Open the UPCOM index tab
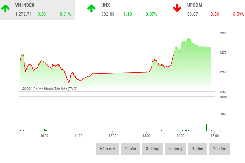This screenshot has width=245, height=163. (194, 5)
